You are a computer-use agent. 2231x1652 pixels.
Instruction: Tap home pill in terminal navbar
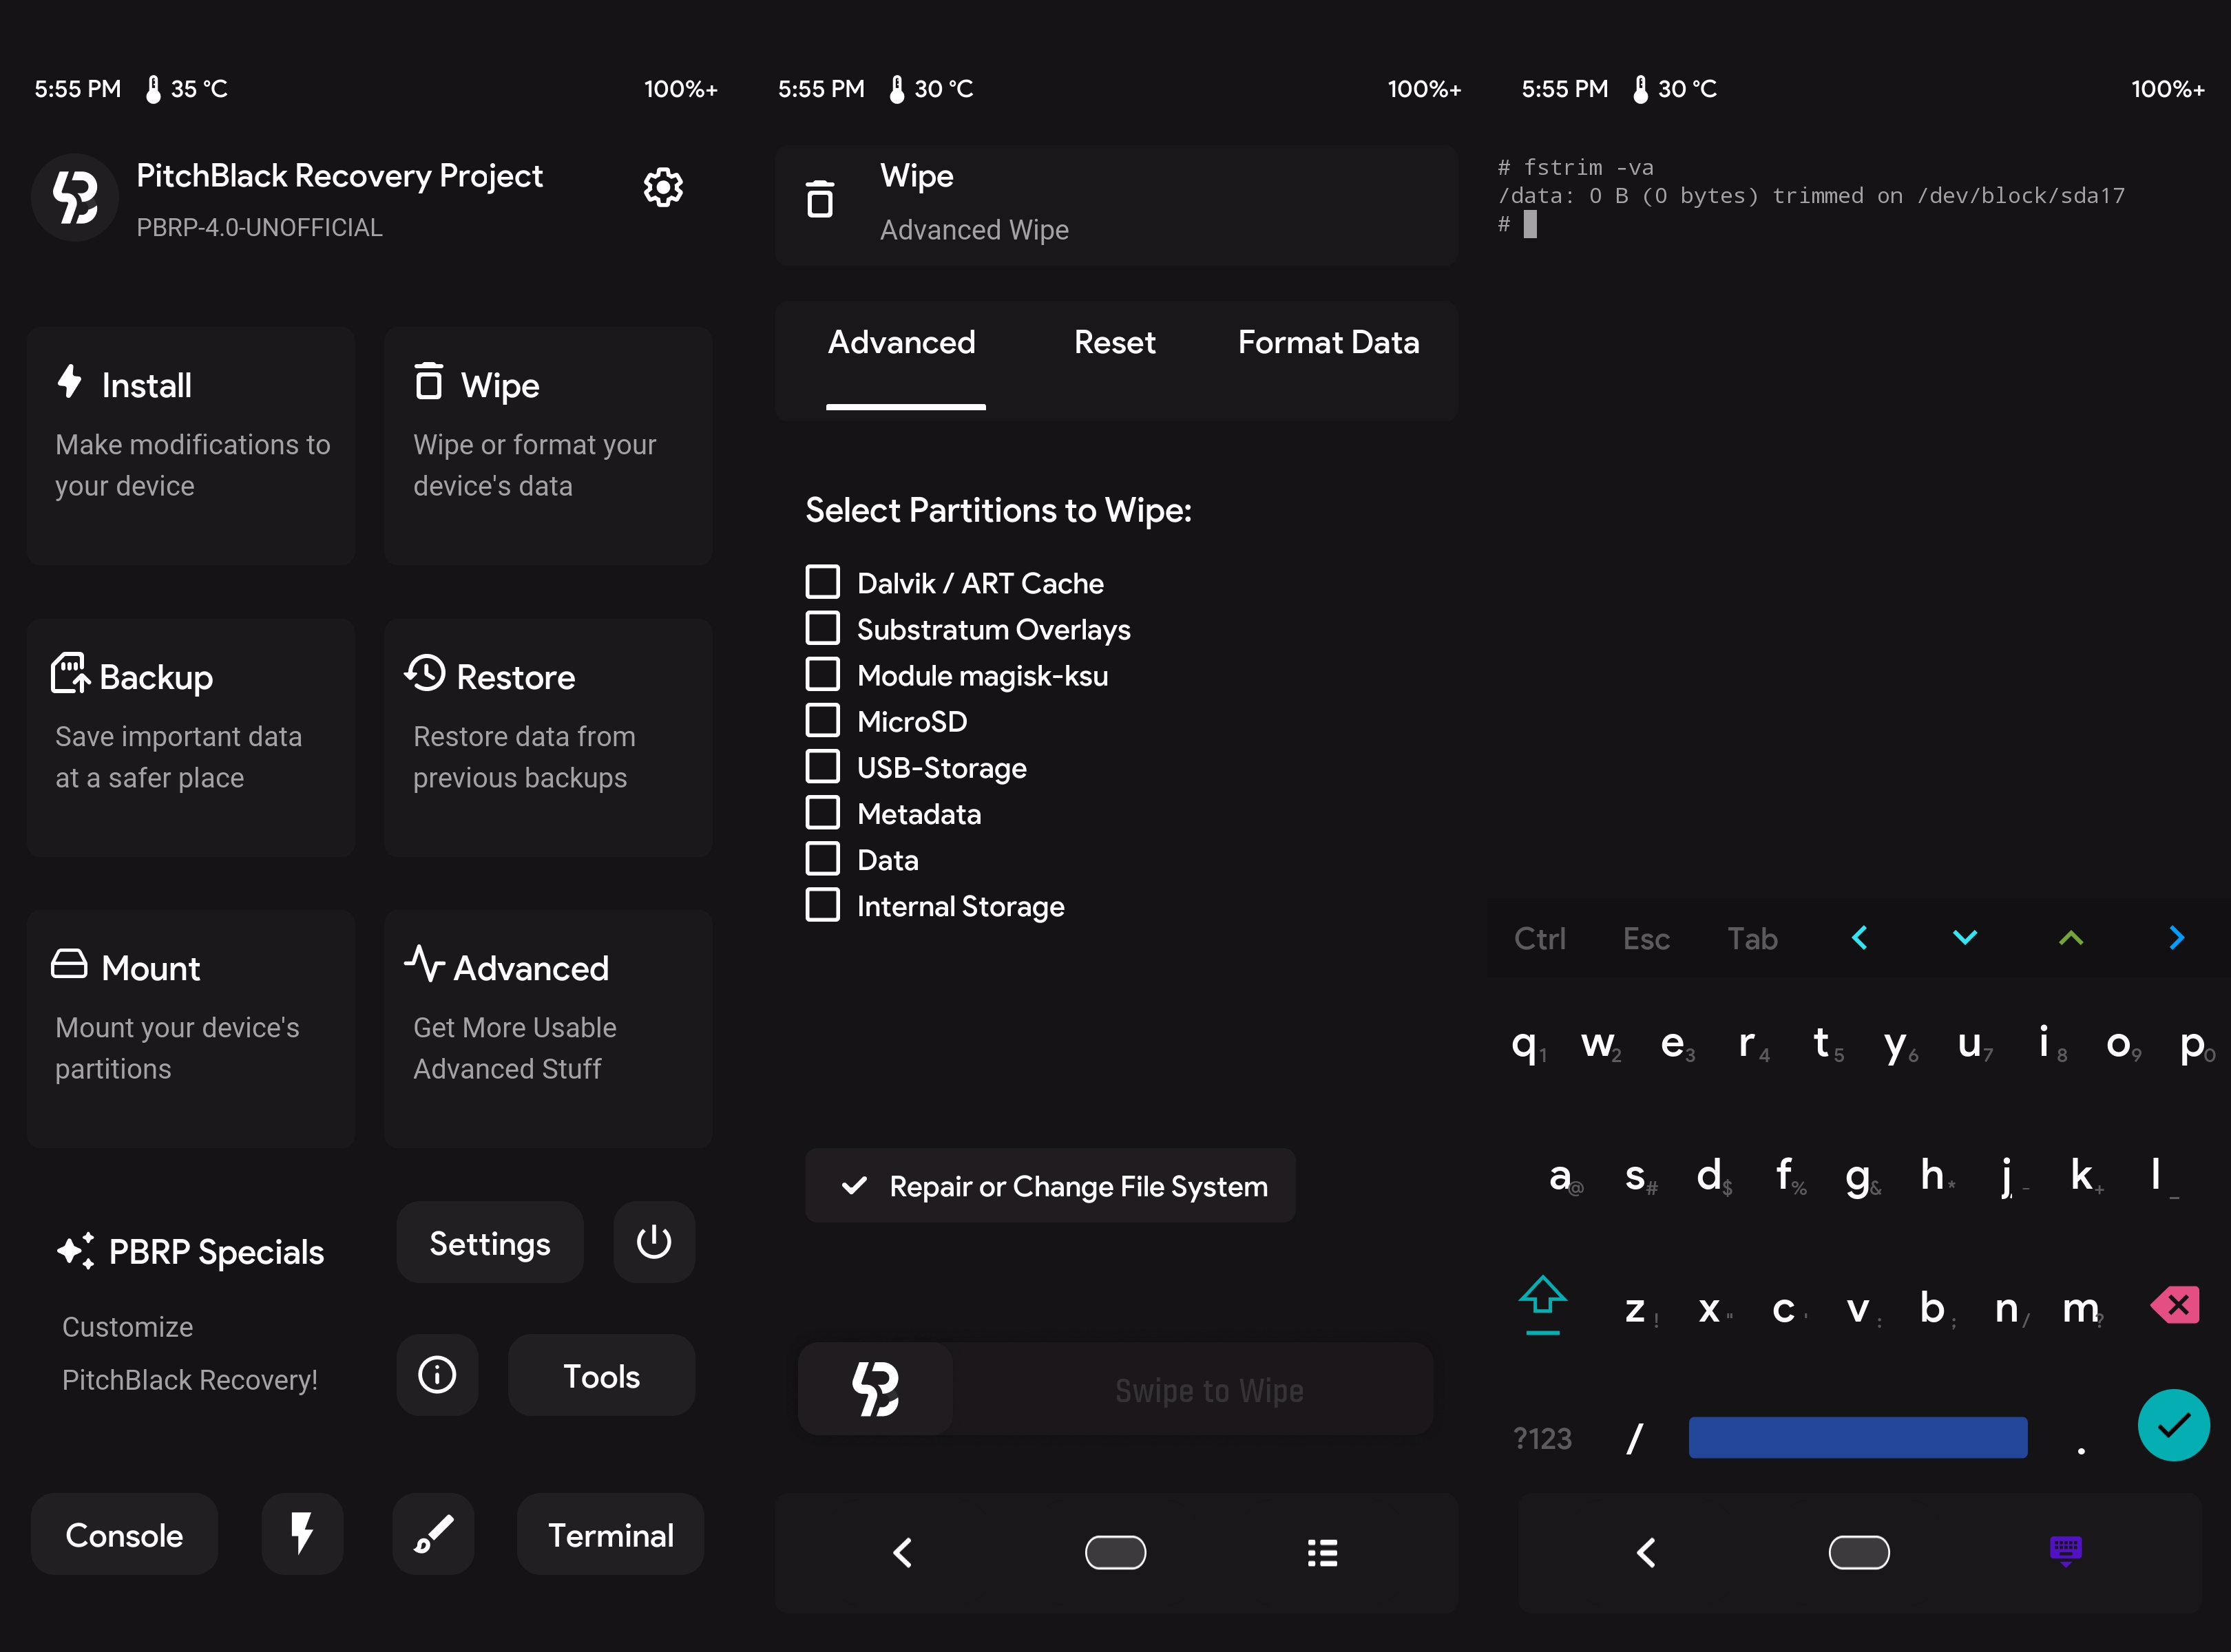[x=1859, y=1552]
